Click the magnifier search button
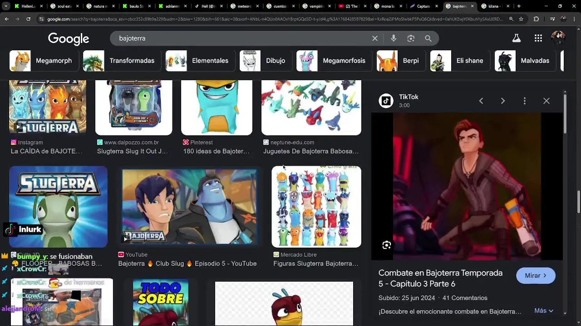 (428, 38)
